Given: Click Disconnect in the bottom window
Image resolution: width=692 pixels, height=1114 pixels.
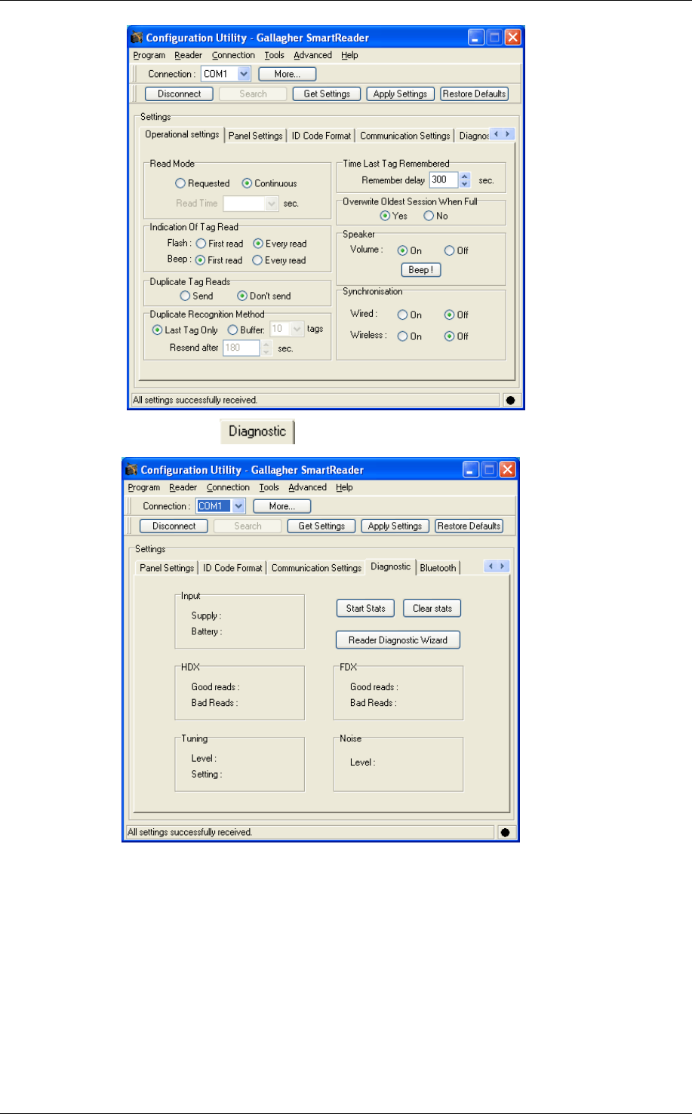Looking at the screenshot, I should 174,526.
